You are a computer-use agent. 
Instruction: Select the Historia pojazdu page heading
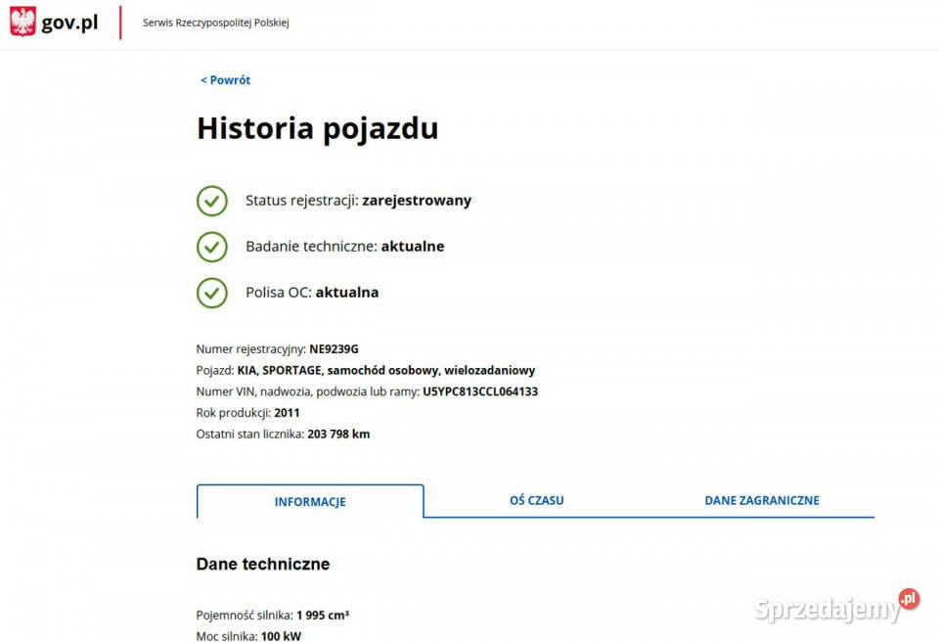coord(317,128)
